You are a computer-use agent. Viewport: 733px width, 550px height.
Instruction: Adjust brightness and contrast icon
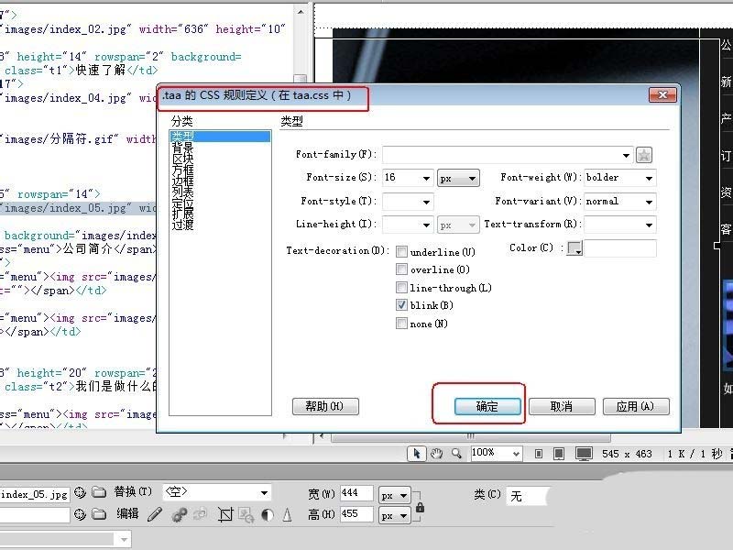[268, 515]
